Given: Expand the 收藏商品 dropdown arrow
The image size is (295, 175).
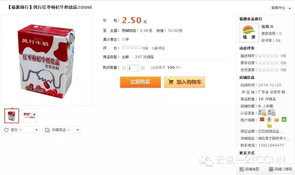Looking at the screenshot, I should [x=77, y=130].
